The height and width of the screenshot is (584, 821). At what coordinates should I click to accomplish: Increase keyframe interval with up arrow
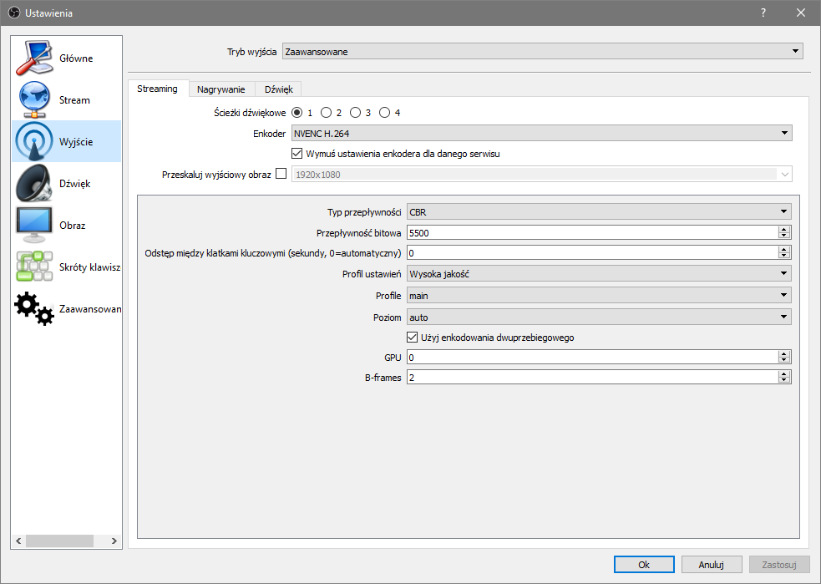point(783,249)
